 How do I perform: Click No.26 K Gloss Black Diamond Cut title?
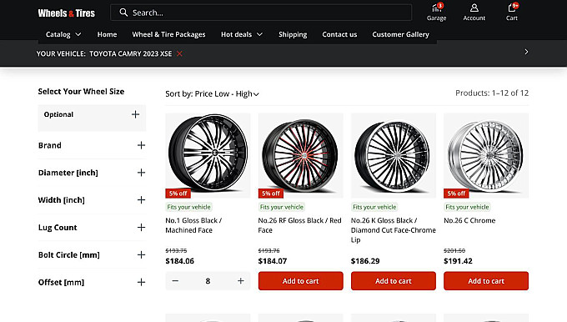(x=393, y=230)
